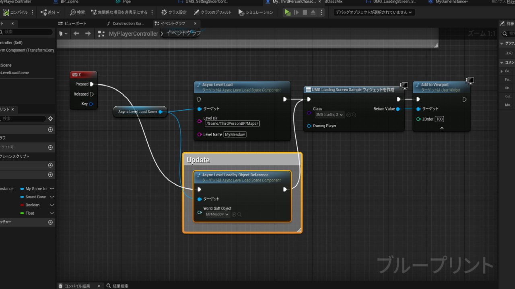Click the Stop simulation square icon

pyautogui.click(x=305, y=12)
